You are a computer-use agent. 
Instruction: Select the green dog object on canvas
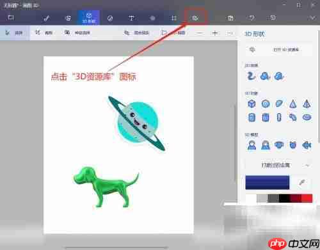[x=106, y=187]
